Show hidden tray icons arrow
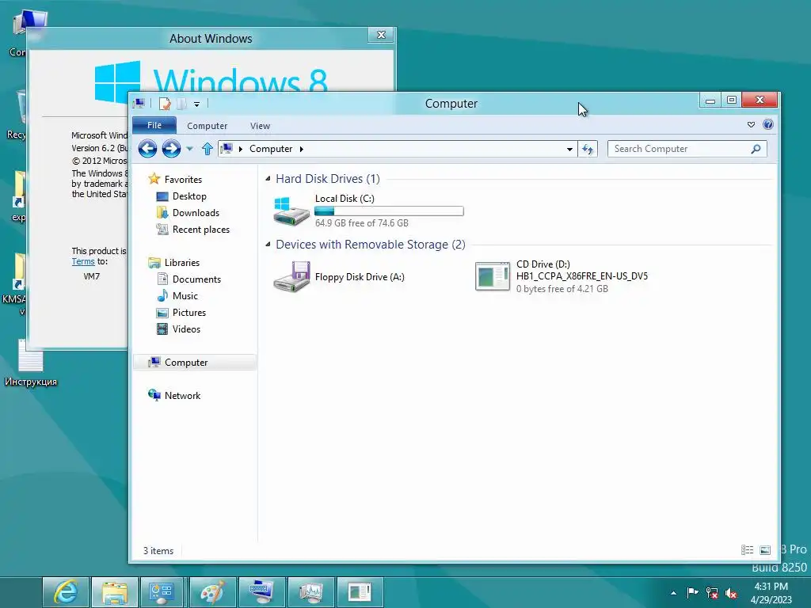 click(x=673, y=593)
